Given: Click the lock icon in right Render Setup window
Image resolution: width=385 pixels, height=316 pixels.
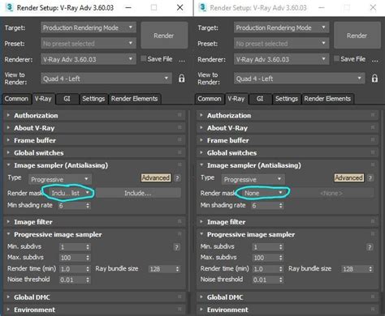Looking at the screenshot, I should [374, 79].
